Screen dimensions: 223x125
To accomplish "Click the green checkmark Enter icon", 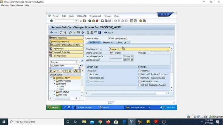I will click(x=52, y=21).
